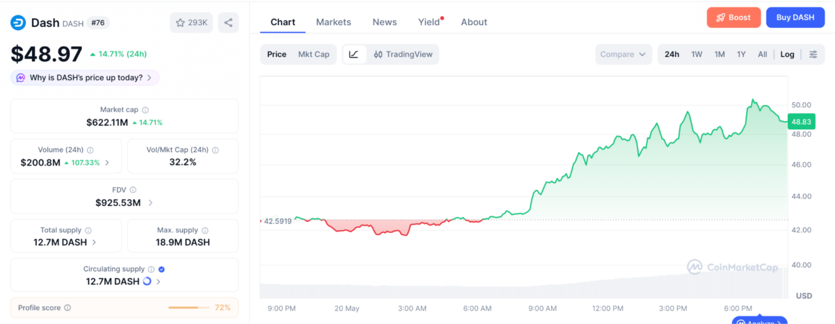Select the 1M time range

(x=719, y=54)
